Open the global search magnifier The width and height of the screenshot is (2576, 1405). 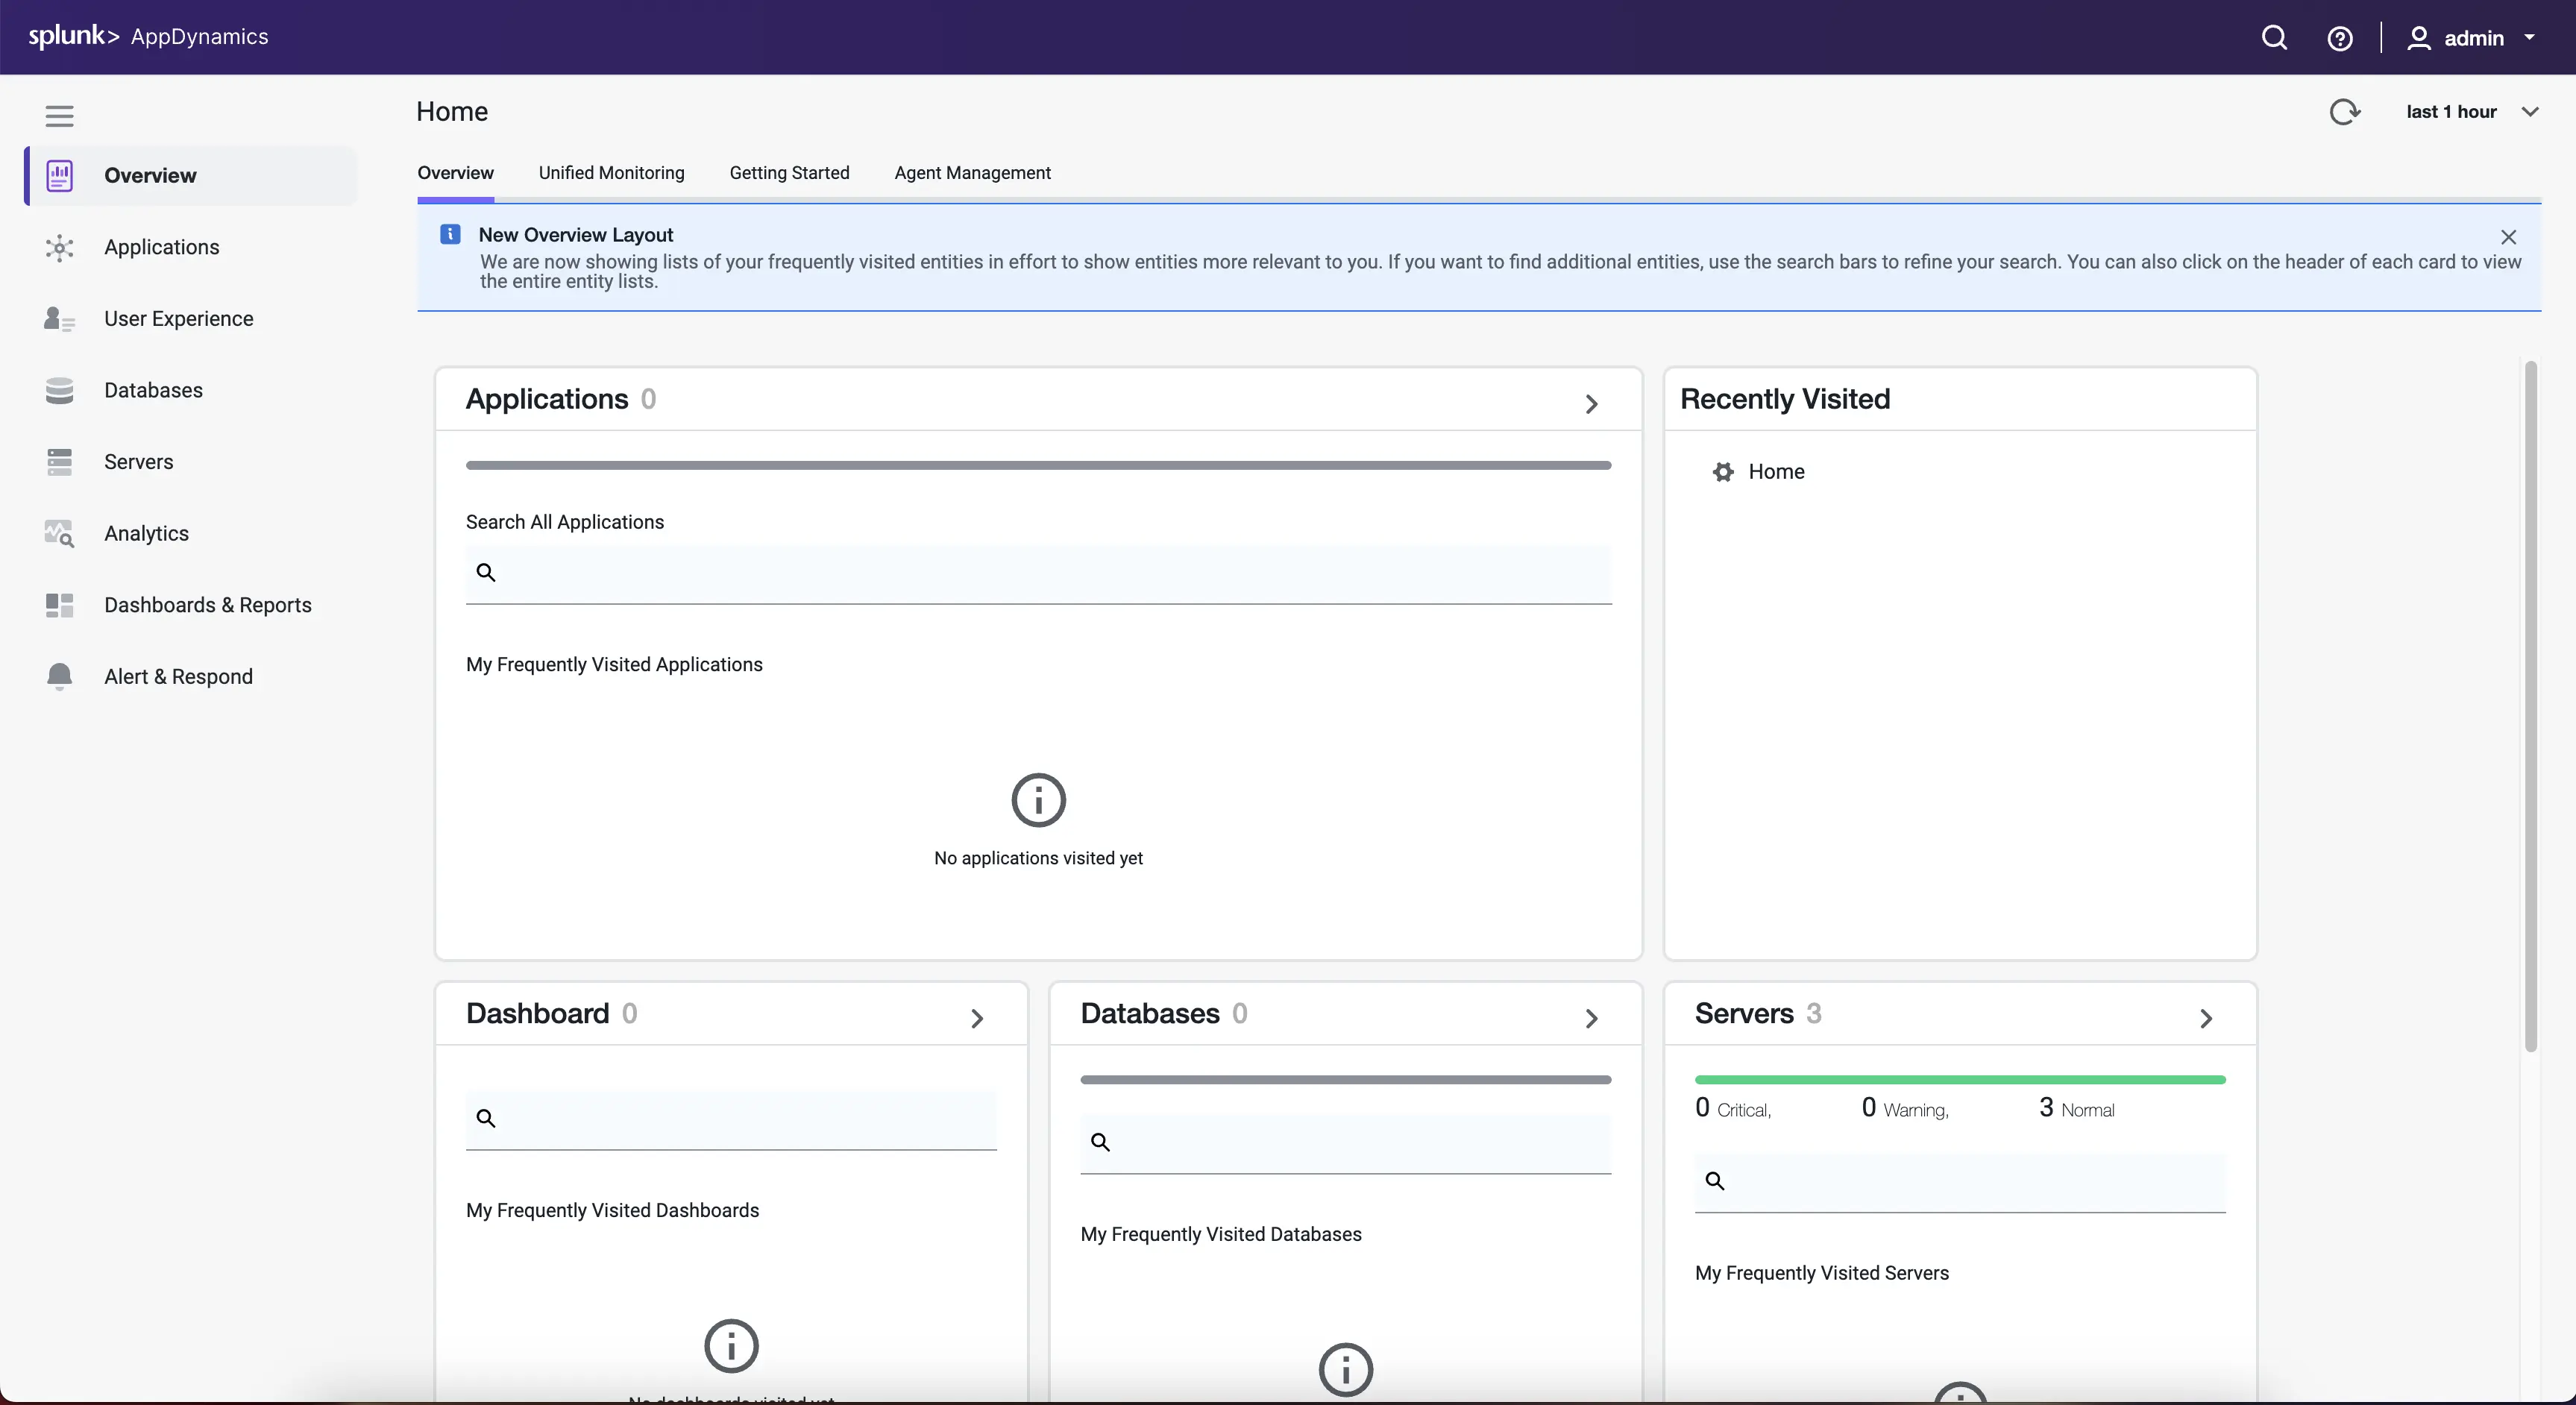pos(2274,37)
